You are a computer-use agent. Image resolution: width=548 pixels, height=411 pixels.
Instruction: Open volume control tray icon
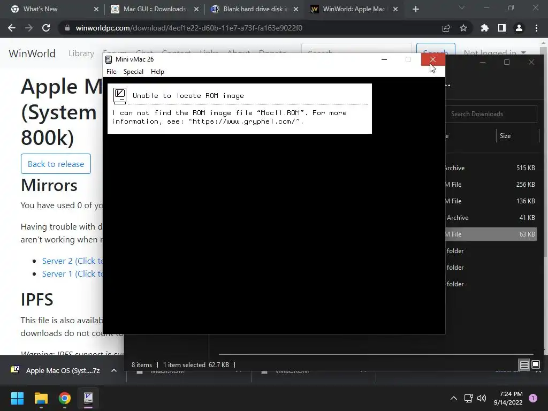coord(482,398)
